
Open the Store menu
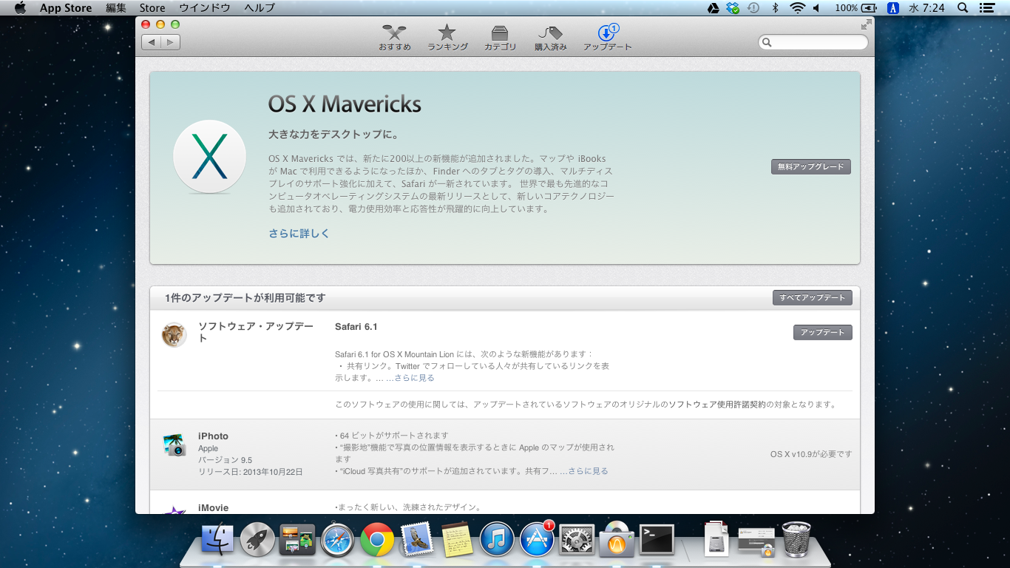152,8
